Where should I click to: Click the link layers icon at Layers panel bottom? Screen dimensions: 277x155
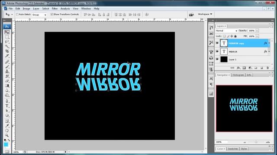(x=232, y=68)
